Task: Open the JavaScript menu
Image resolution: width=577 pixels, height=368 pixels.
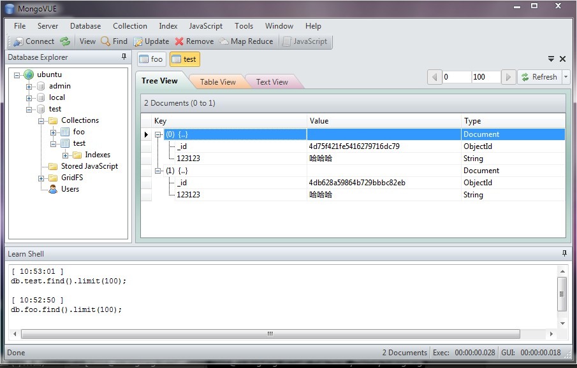Action: (x=206, y=26)
